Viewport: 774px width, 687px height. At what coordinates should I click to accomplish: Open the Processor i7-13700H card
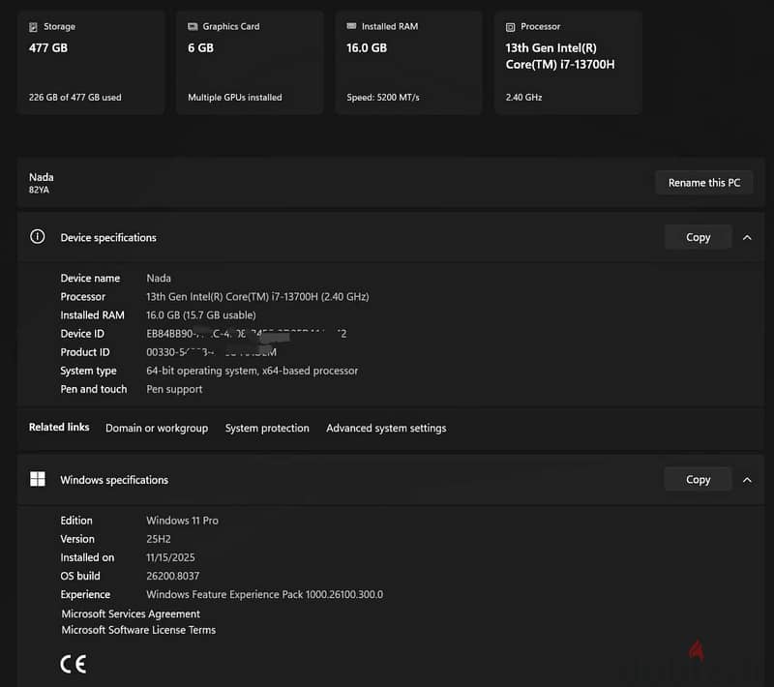click(x=568, y=63)
